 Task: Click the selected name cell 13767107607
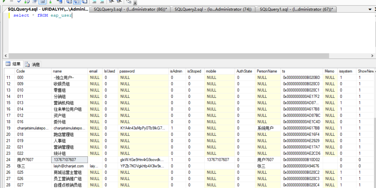(x=70, y=159)
